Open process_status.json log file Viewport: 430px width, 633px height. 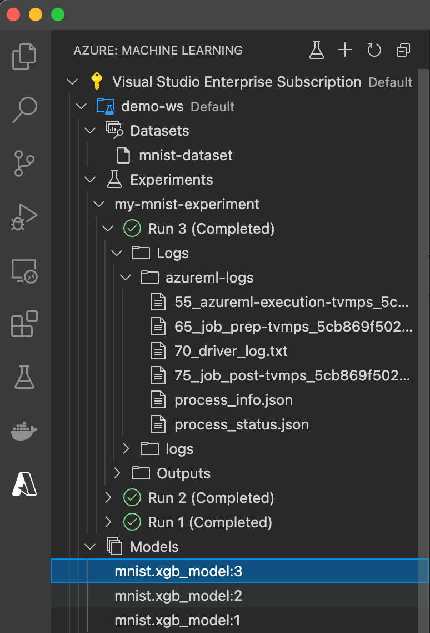[x=242, y=425]
